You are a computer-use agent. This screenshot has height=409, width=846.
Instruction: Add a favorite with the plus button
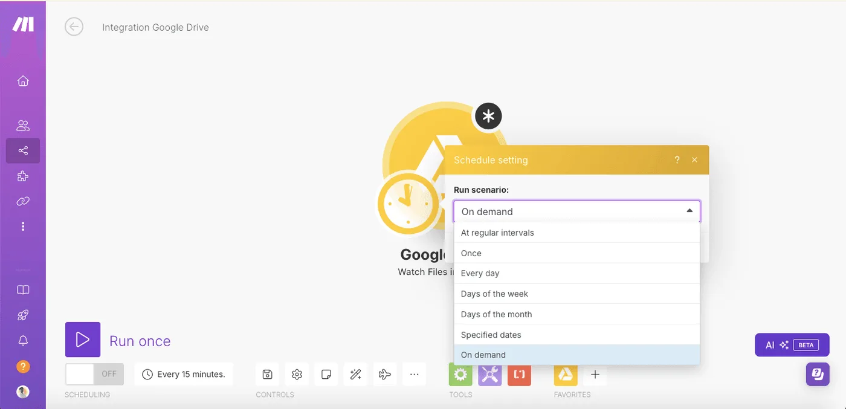pos(595,375)
